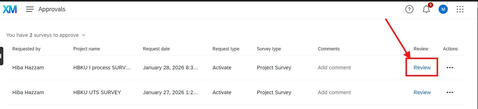
Task: Expand the surveys to approve dropdown
Action: coord(84,35)
